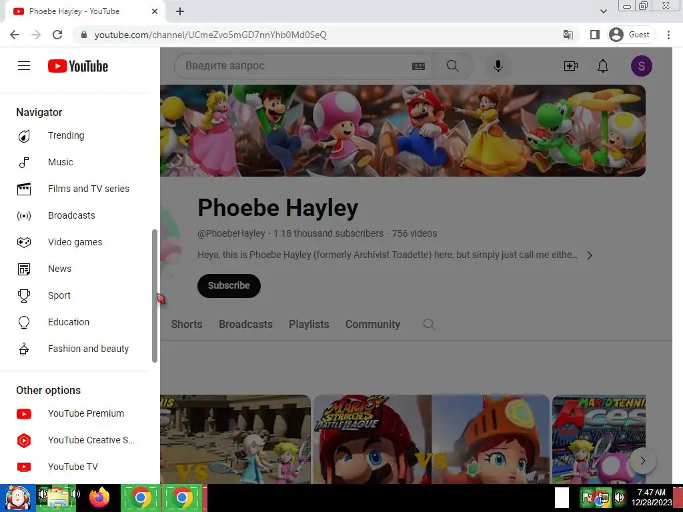Select the Education lightbulb icon
This screenshot has width=683, height=512.
[x=24, y=322]
